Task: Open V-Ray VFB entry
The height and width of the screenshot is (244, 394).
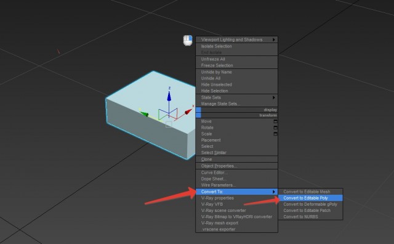Action: [x=236, y=204]
